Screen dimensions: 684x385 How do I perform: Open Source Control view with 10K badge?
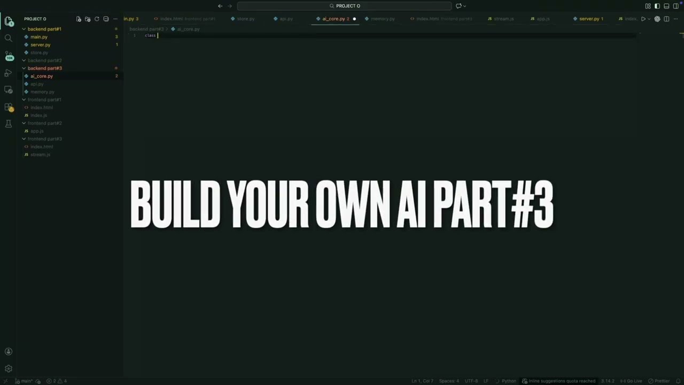[9, 56]
